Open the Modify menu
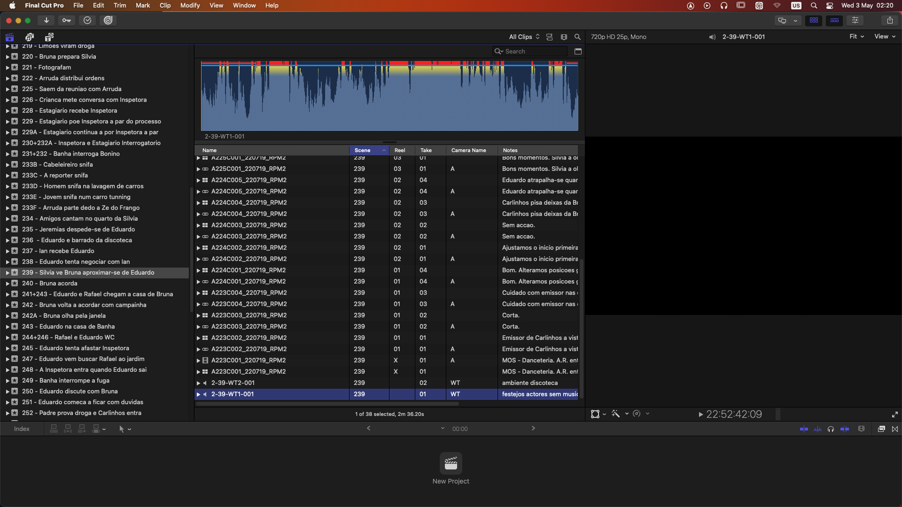This screenshot has width=902, height=507. click(190, 5)
